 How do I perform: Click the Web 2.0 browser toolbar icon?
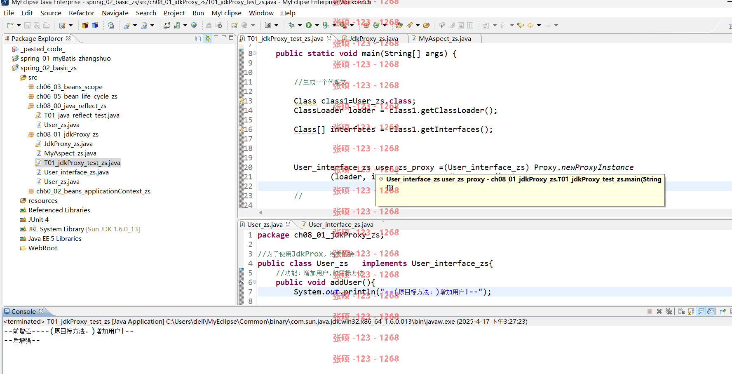111,25
